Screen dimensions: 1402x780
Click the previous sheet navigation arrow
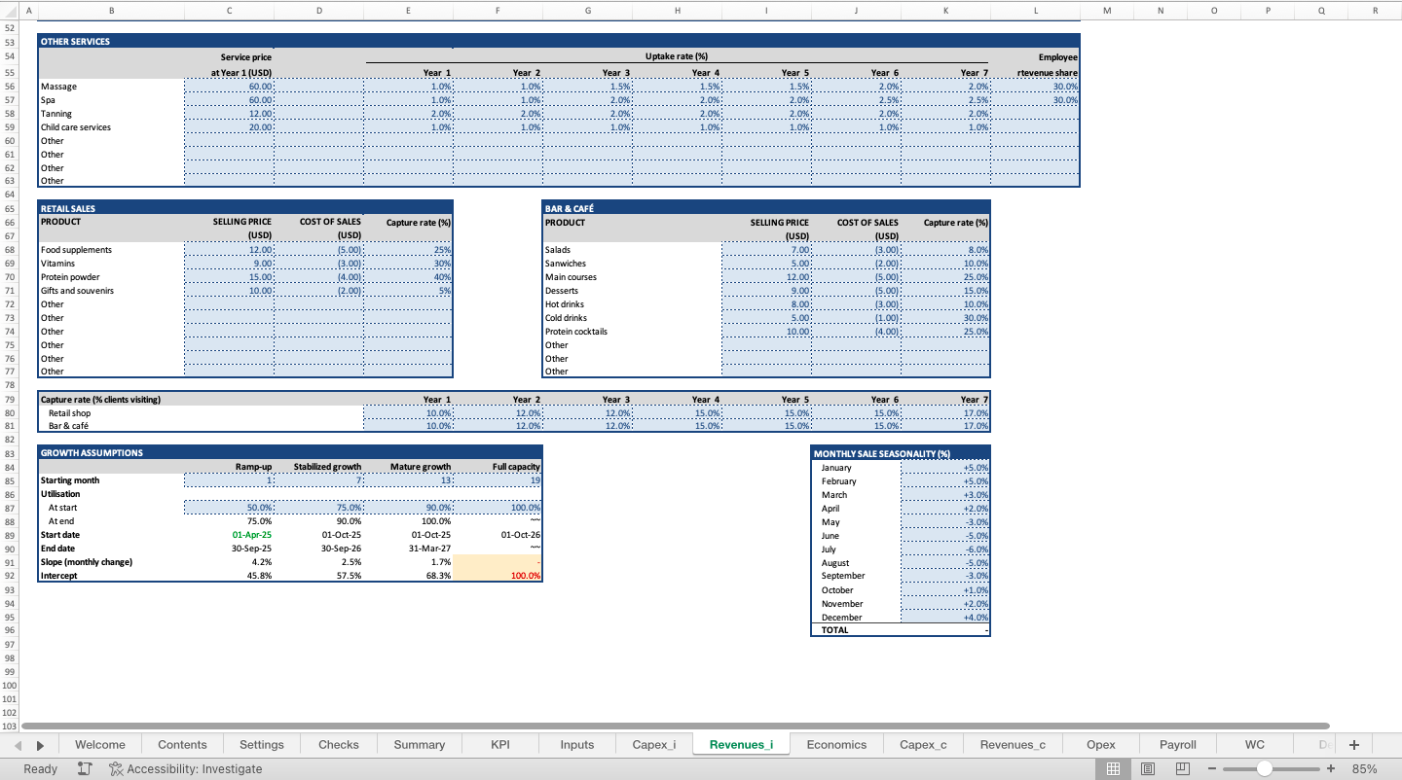(x=17, y=744)
